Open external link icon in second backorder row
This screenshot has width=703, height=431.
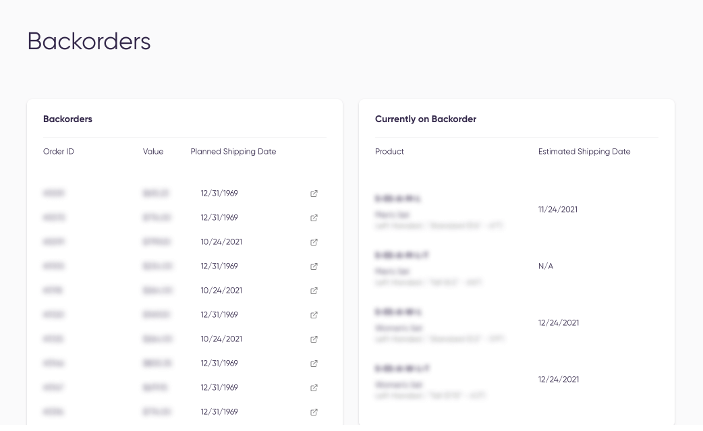tap(314, 218)
